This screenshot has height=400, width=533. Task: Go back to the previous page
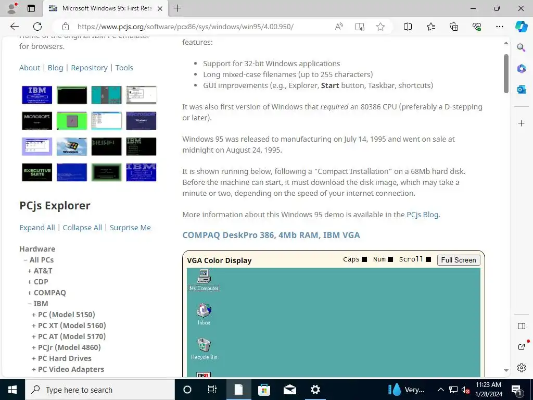14,27
